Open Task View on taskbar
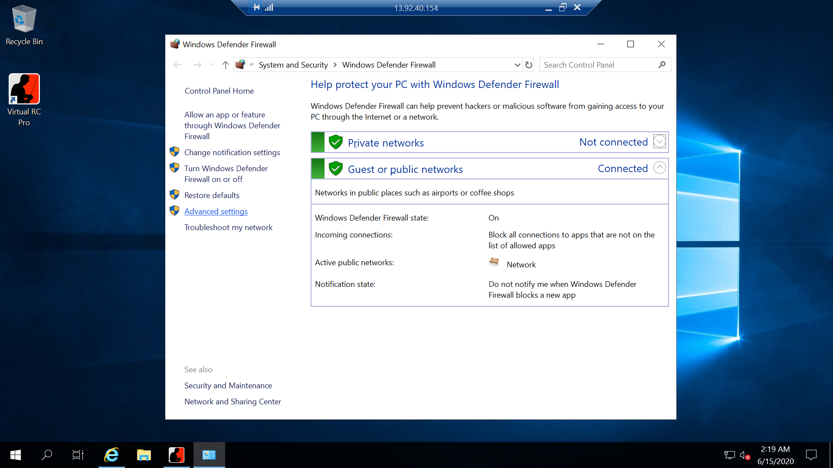The image size is (833, 468). [78, 455]
